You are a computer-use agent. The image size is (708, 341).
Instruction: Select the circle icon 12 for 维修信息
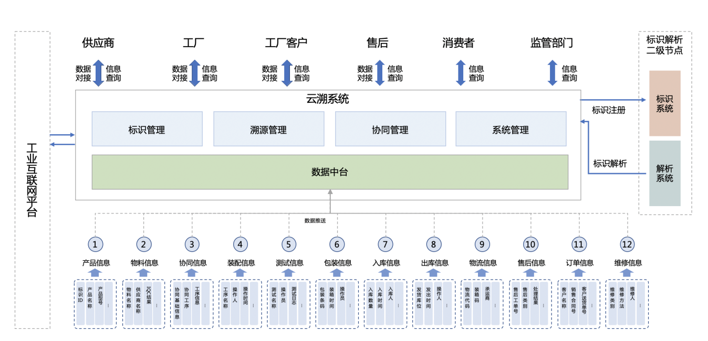[628, 244]
